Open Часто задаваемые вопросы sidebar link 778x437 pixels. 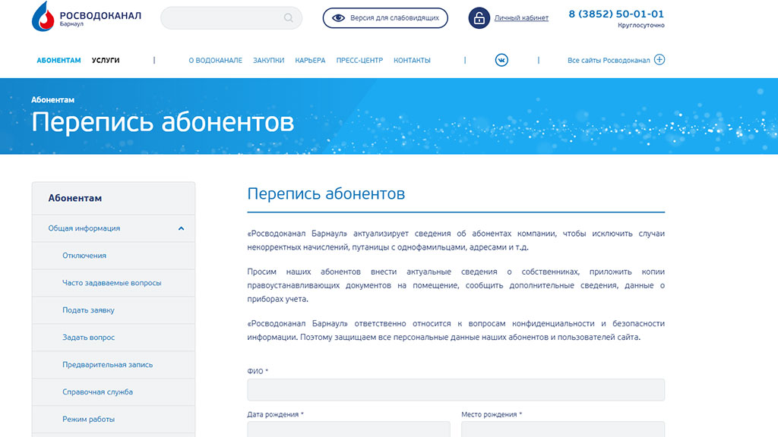pos(112,283)
